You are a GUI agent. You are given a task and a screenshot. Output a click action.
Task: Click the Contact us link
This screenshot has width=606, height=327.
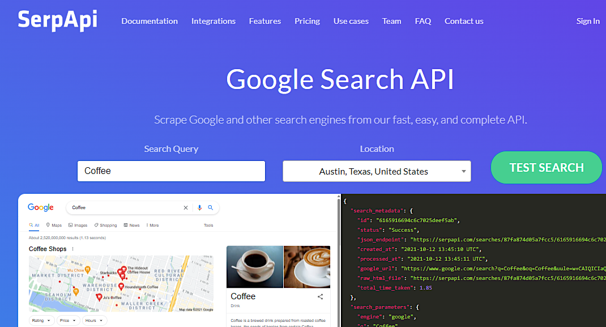pos(464,22)
